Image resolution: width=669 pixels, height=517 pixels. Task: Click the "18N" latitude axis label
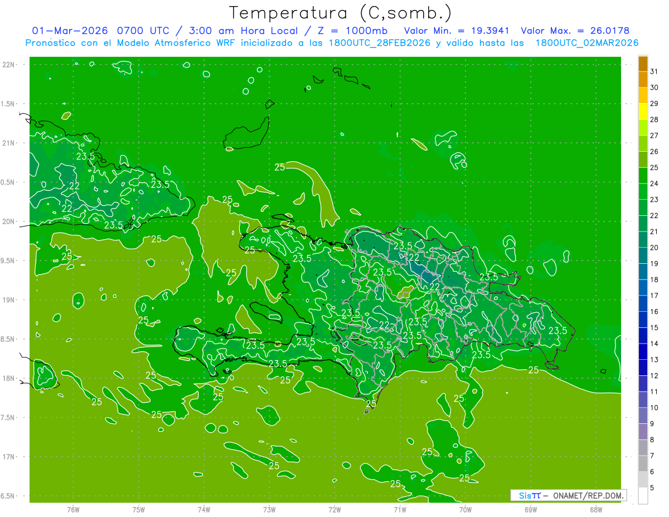click(x=9, y=378)
